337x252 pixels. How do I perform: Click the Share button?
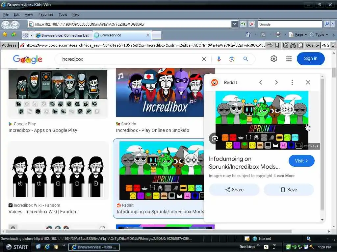pos(234,190)
